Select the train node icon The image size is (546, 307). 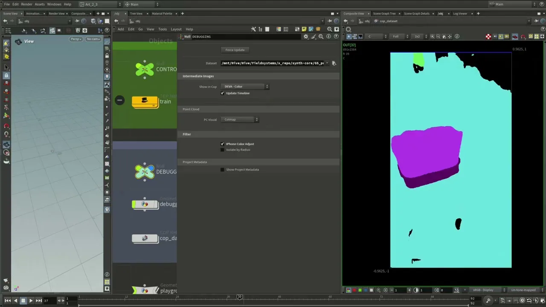pyautogui.click(x=145, y=101)
